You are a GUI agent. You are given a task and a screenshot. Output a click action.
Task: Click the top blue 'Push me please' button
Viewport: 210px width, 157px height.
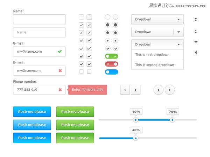[x=32, y=112]
